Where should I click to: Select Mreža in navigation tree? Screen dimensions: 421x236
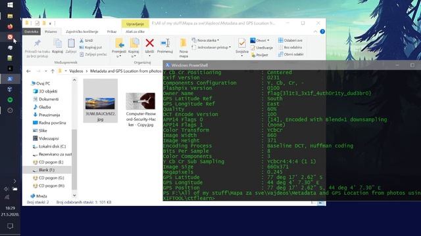coord(39,196)
